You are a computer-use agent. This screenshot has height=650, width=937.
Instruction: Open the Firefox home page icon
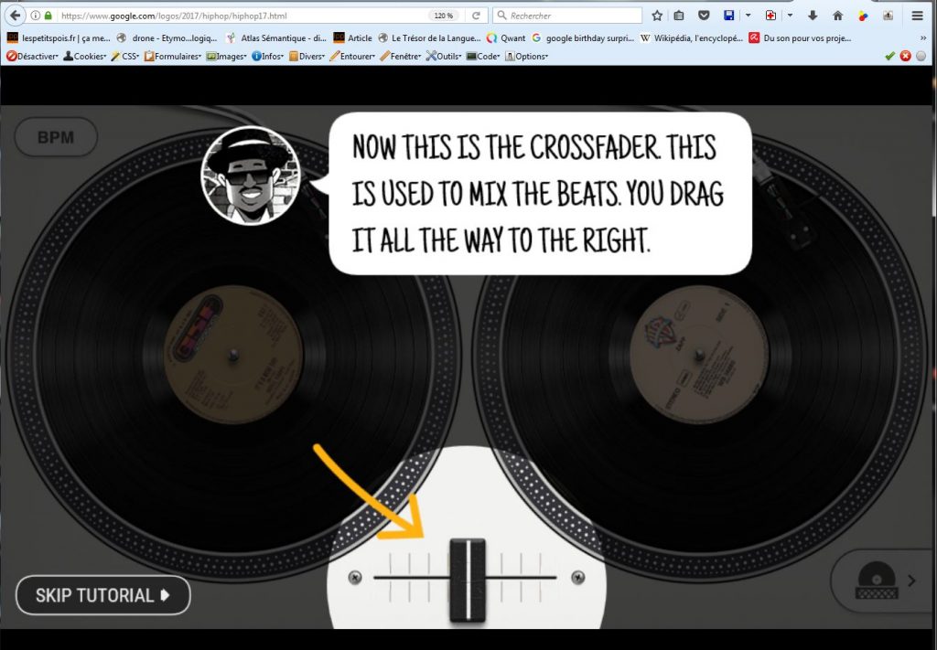coord(837,16)
